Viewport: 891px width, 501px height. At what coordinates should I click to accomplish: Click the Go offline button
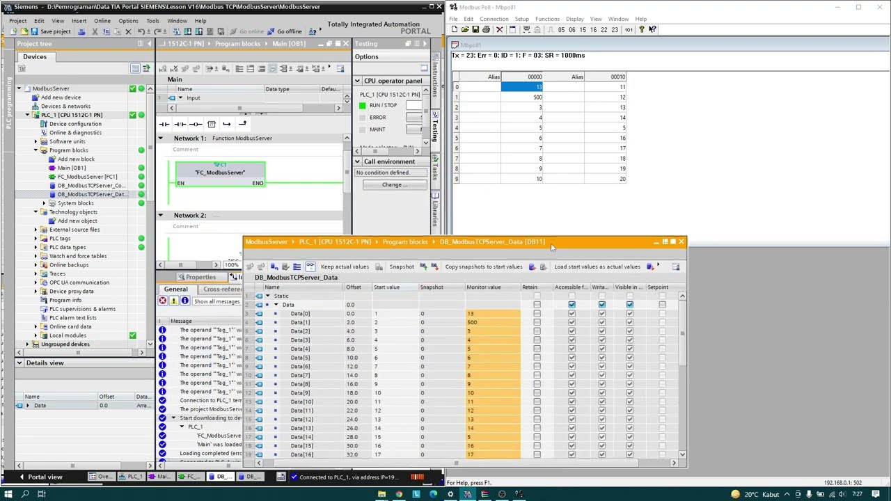(284, 31)
